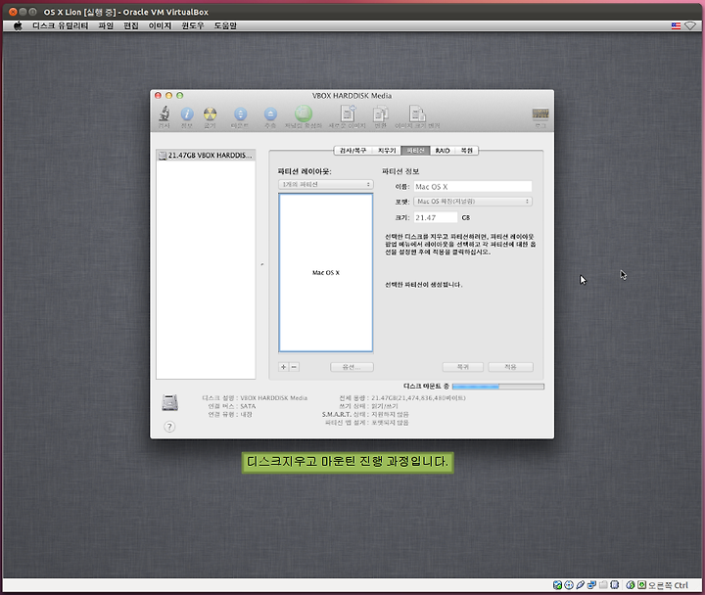This screenshot has height=595, width=705.
Task: Click the add partition plus button
Action: click(x=283, y=367)
